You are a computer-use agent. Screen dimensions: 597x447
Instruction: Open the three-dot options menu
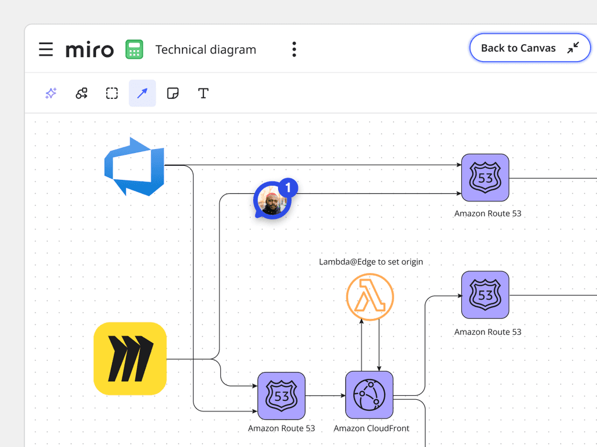(x=294, y=49)
